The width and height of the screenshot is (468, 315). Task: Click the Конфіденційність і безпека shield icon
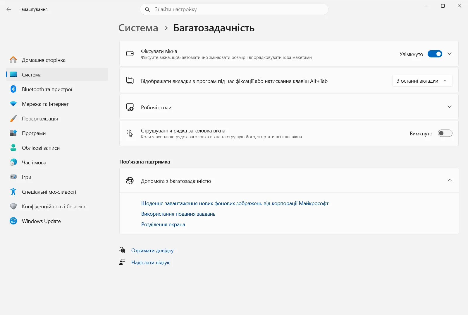[x=13, y=206]
